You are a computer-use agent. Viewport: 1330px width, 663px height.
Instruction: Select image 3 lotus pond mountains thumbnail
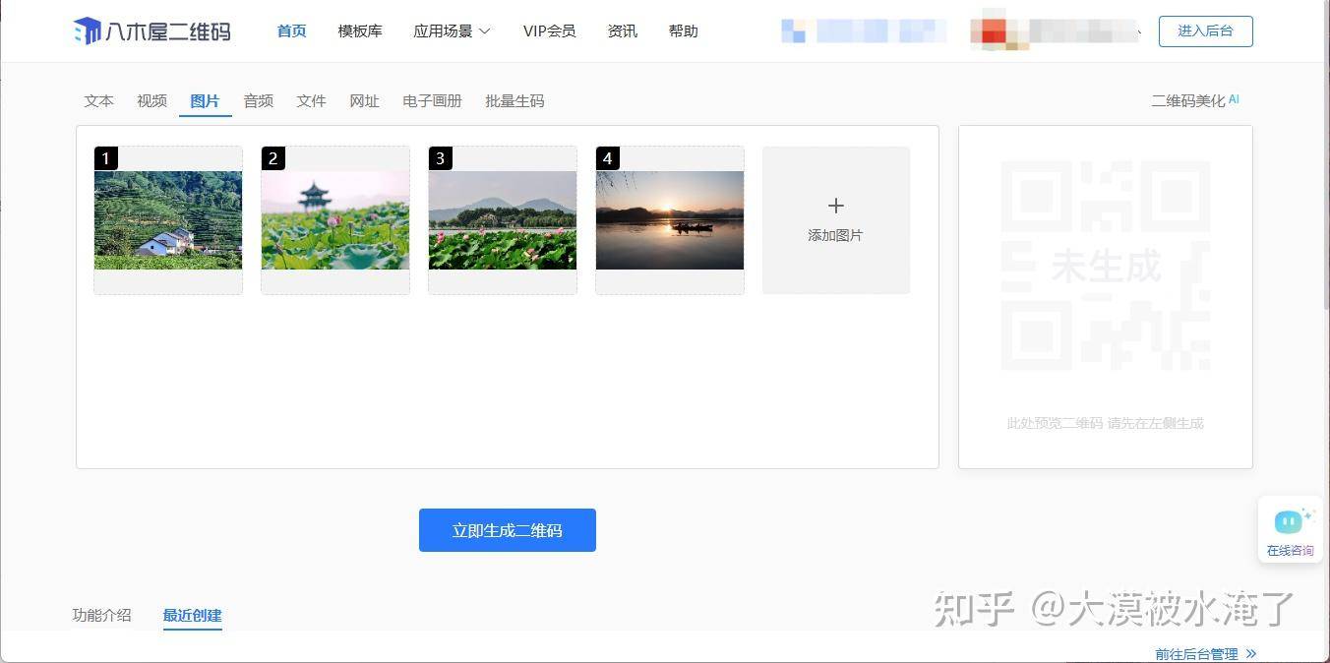[x=503, y=220]
